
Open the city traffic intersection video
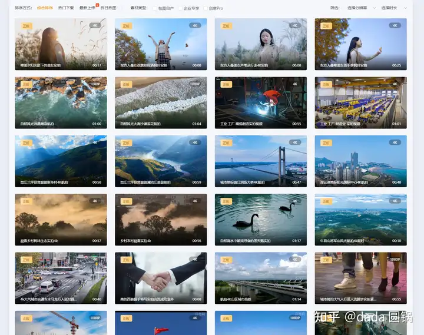tap(61, 278)
